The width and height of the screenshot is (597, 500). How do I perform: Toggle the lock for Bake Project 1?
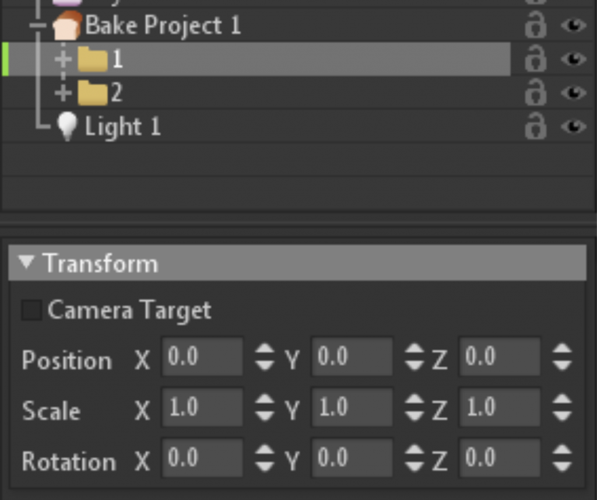tap(536, 25)
